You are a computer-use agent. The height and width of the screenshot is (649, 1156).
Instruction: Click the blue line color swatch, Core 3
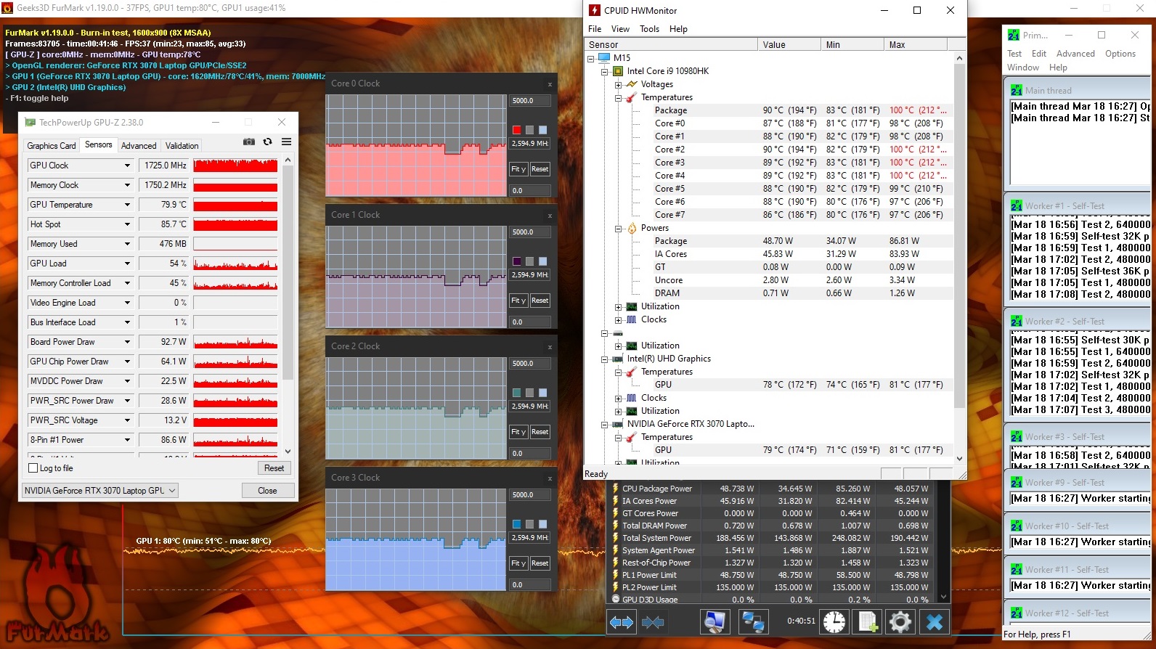(516, 524)
